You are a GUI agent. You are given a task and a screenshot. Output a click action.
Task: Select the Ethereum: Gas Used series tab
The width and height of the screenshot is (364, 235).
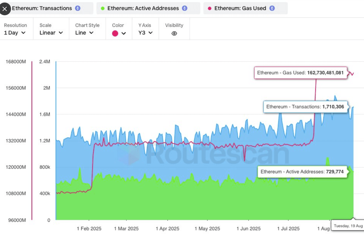pyautogui.click(x=246, y=8)
